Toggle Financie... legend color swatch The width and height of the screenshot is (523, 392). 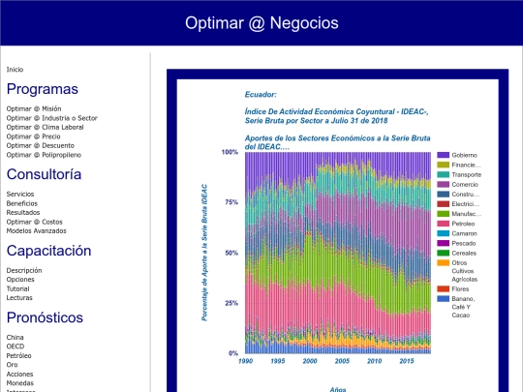[444, 165]
